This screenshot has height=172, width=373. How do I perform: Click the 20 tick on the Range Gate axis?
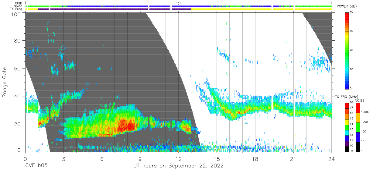click(x=18, y=124)
